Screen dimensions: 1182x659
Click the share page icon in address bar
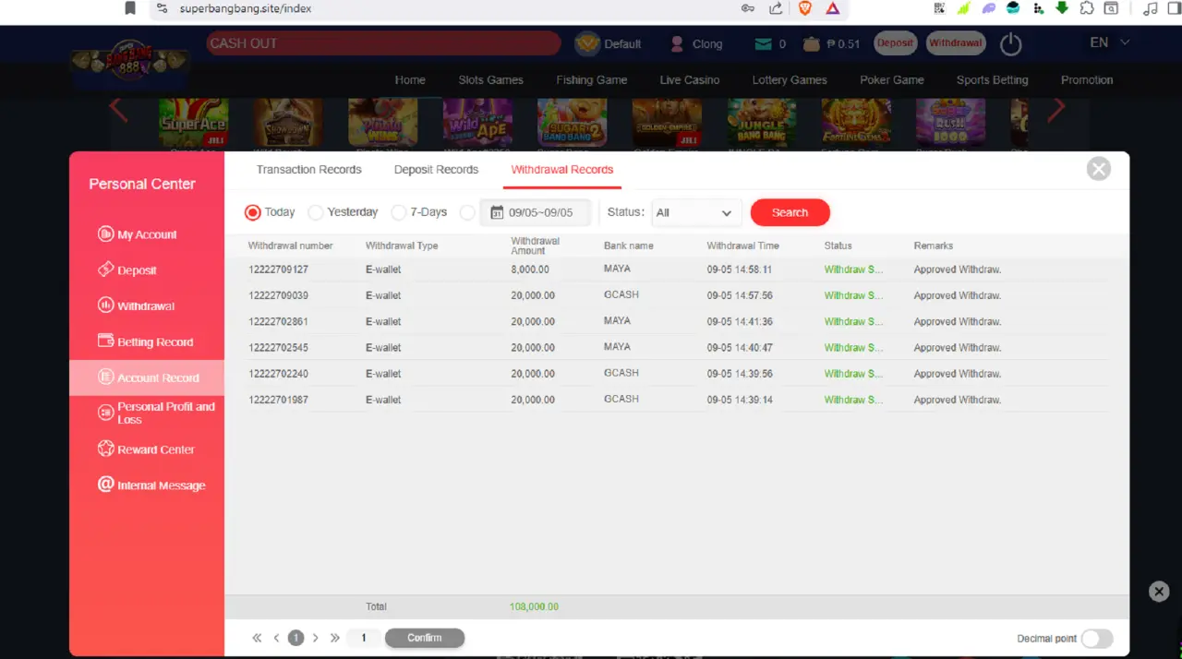tap(776, 8)
